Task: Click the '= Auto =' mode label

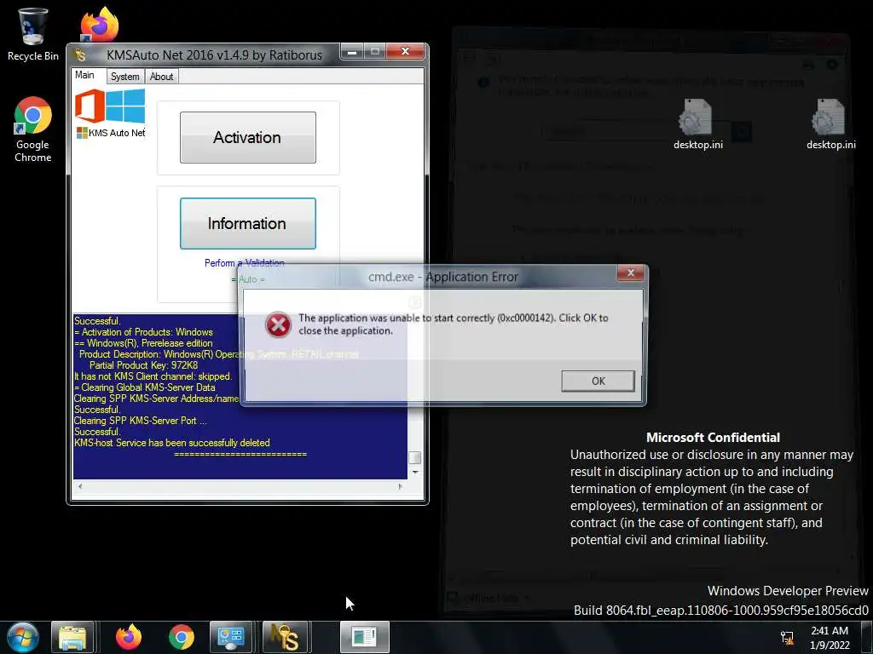Action: click(248, 279)
